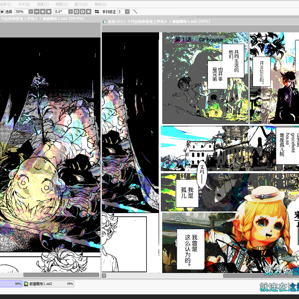This screenshot has height=299, width=299.
Task: Reset zoom using square button after plus
Action: pos(49,12)
